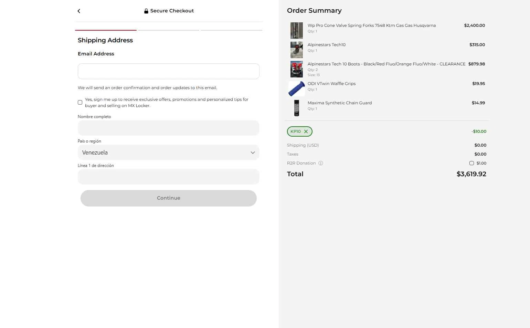The image size is (530, 328).
Task: Open the Wp Pro Cone Valve forks thumbnail
Action: [x=297, y=31]
